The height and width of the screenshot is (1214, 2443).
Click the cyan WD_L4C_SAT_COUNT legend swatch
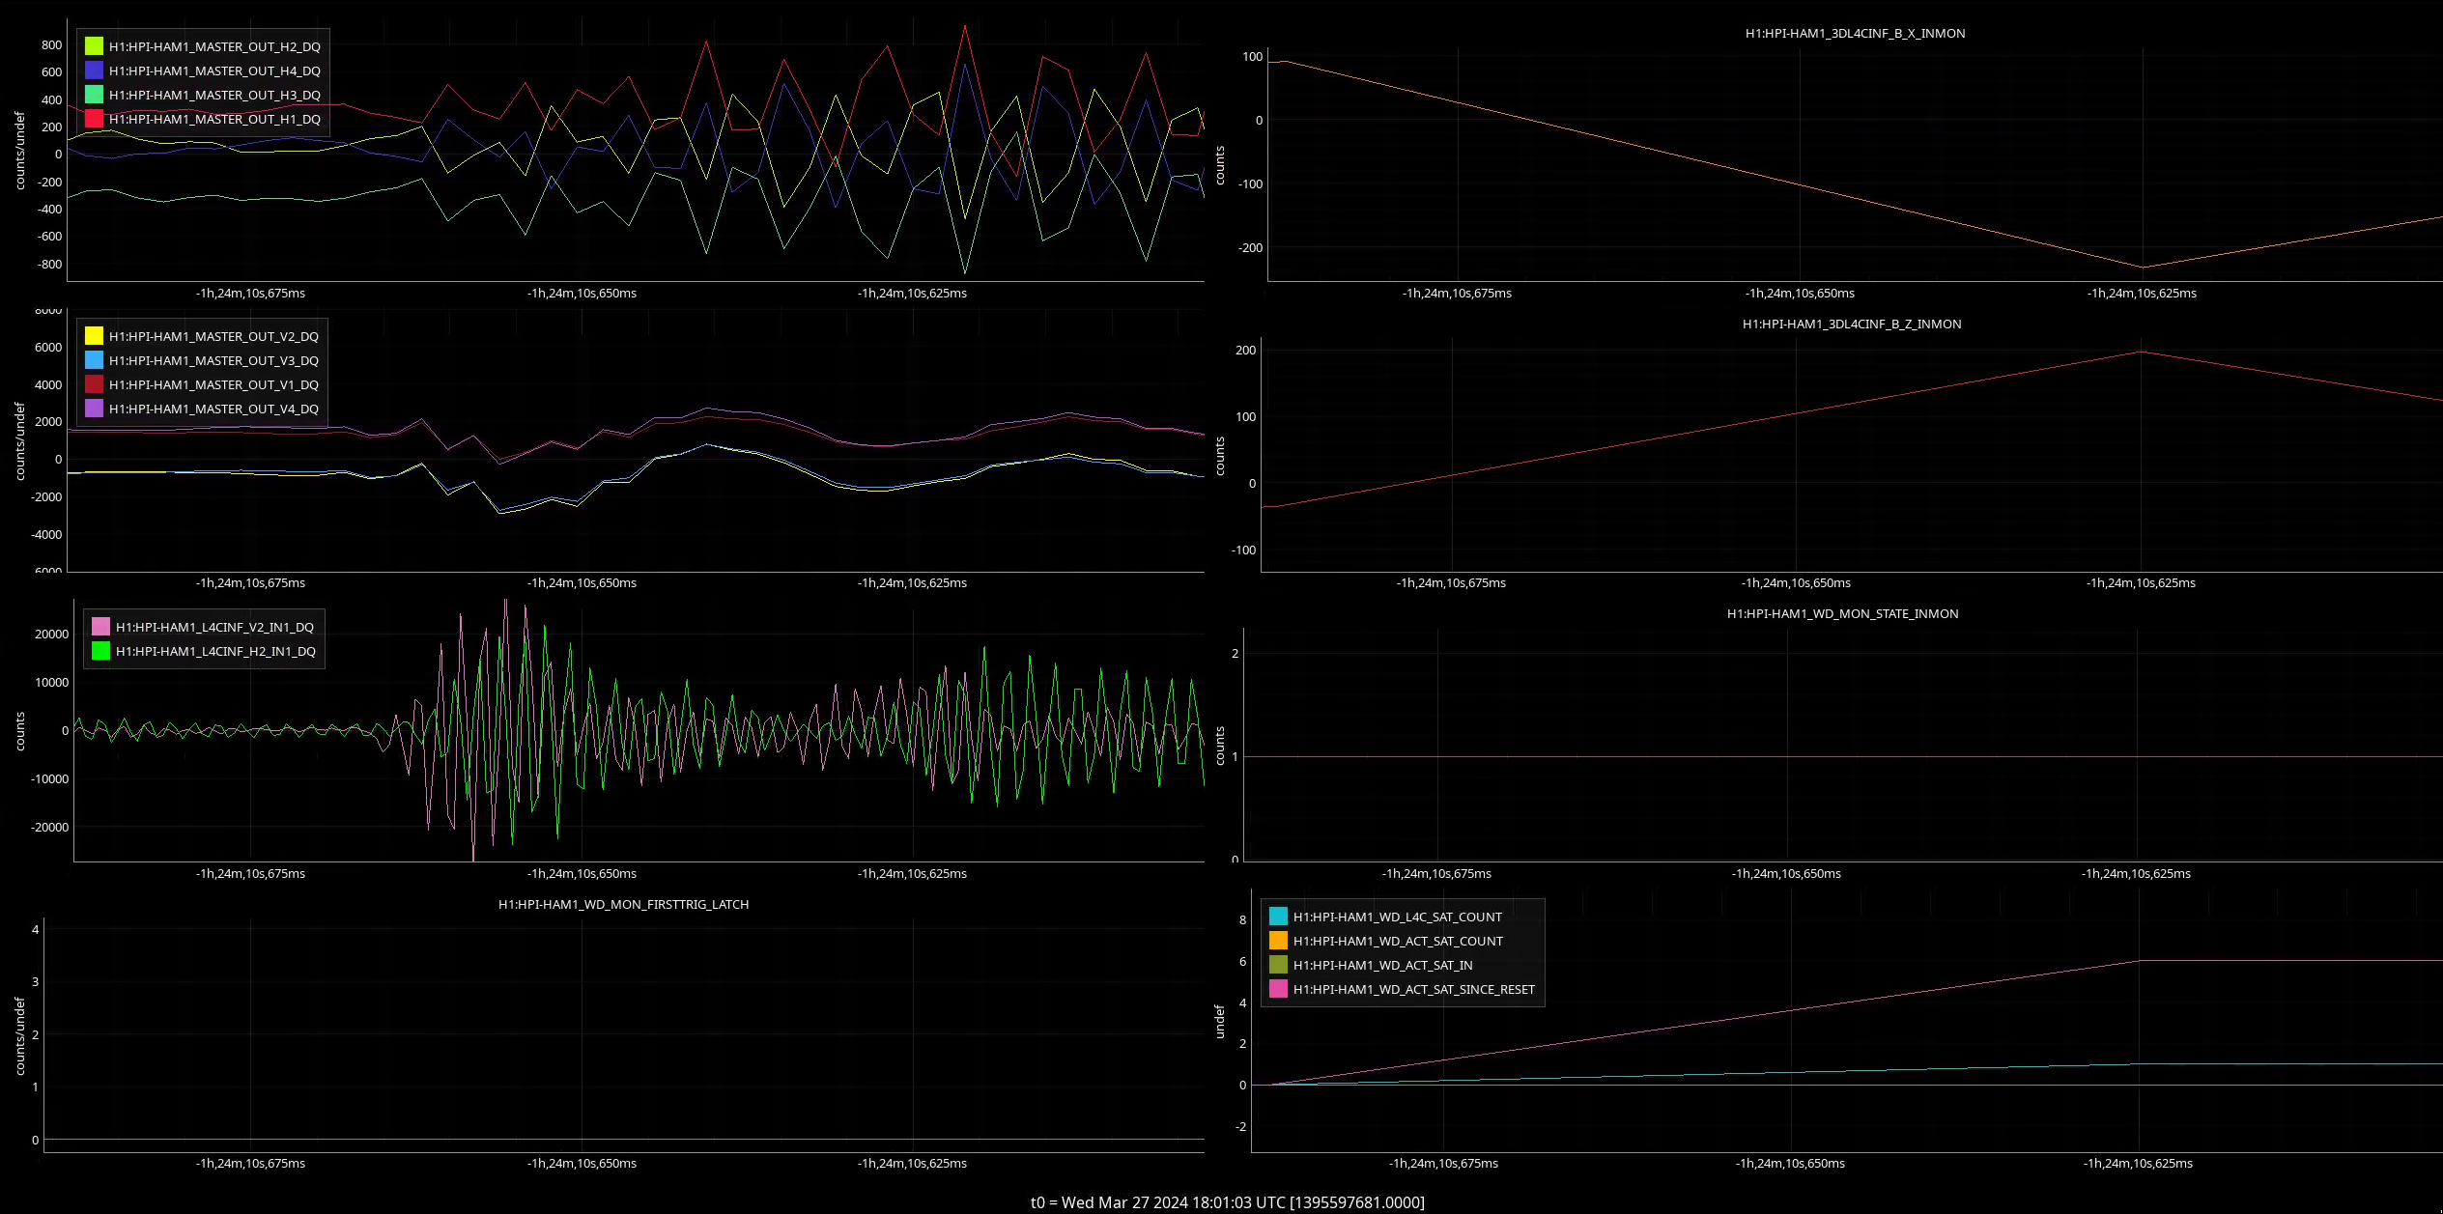(1278, 917)
